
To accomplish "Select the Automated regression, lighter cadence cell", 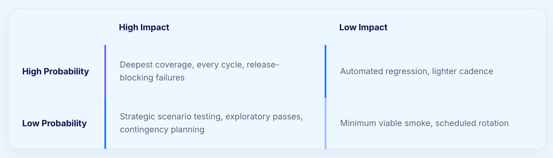I will click(x=435, y=71).
